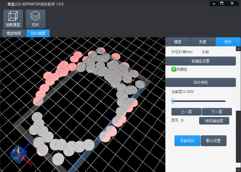The image size is (241, 172).
Task: Click the layer preview slider handle
Action: click(x=173, y=101)
